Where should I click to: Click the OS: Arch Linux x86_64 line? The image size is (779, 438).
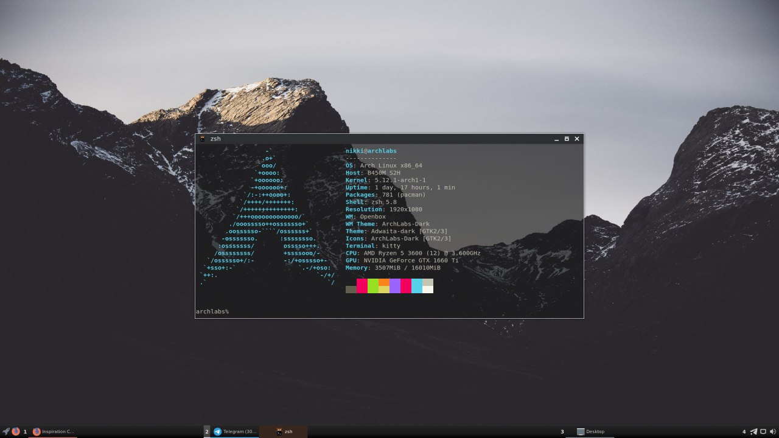click(384, 165)
